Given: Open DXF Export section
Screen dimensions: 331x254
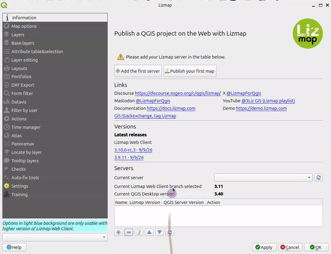Looking at the screenshot, I should coord(55,85).
